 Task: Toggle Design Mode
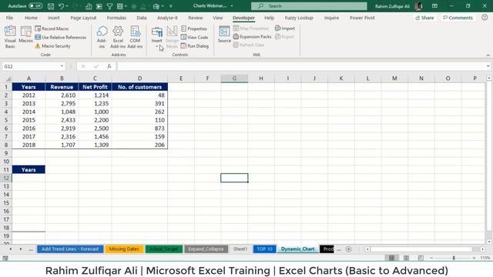172,37
